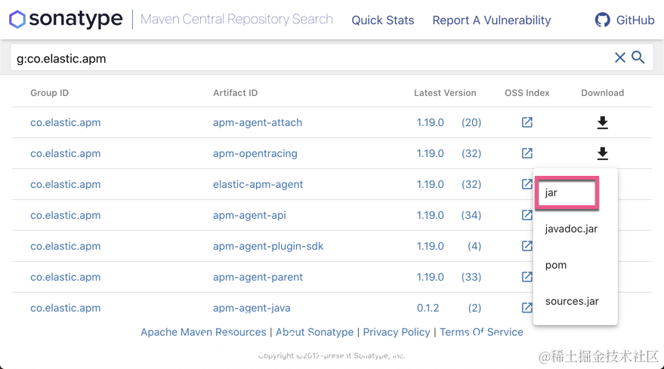664x369 pixels.
Task: Open Apache Maven Resources footer link
Action: point(203,332)
